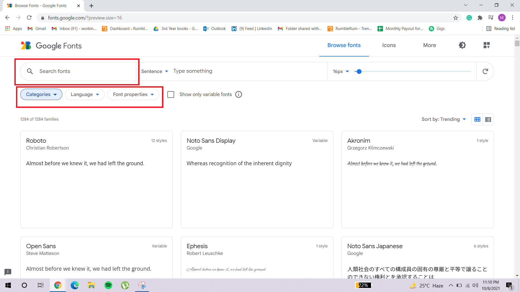Open Task View on the taskbar
This screenshot has width=520, height=292.
point(41,285)
